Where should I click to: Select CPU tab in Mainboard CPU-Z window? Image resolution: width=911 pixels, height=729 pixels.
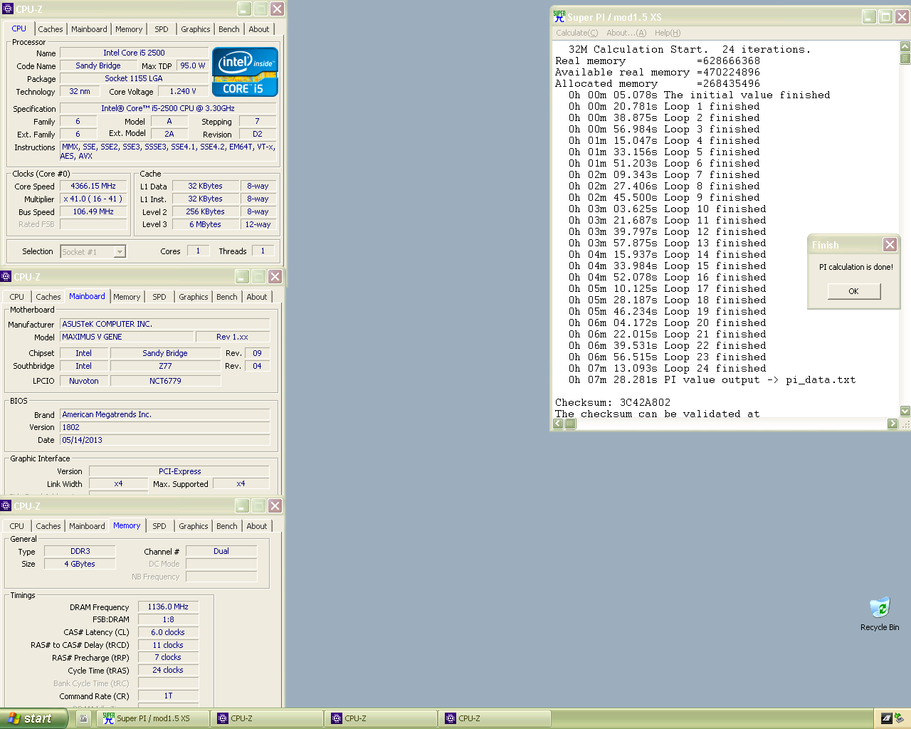pyautogui.click(x=17, y=297)
